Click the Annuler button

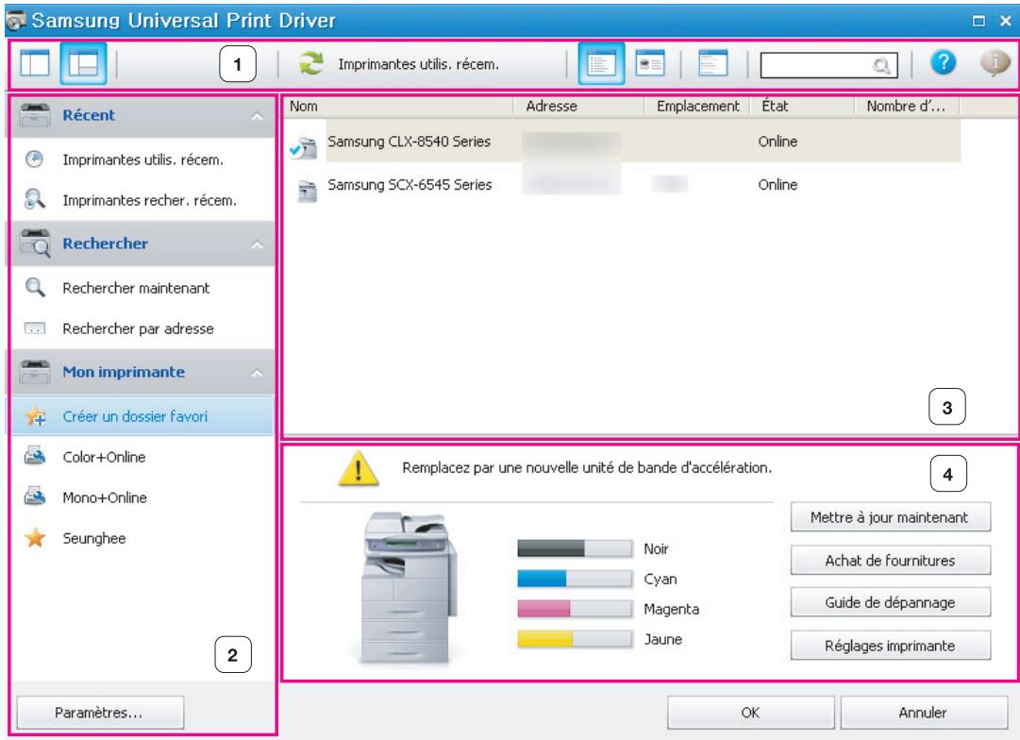pos(924,712)
